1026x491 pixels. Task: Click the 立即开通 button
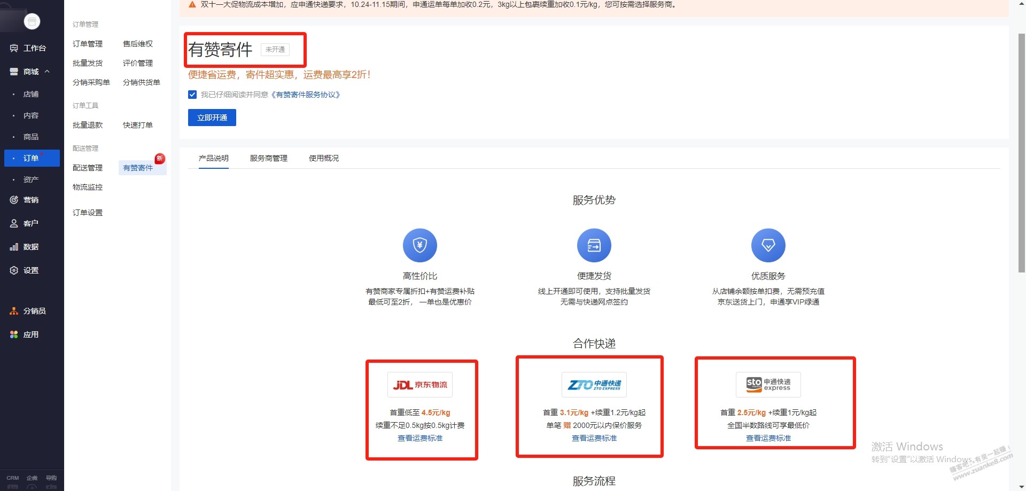(212, 118)
